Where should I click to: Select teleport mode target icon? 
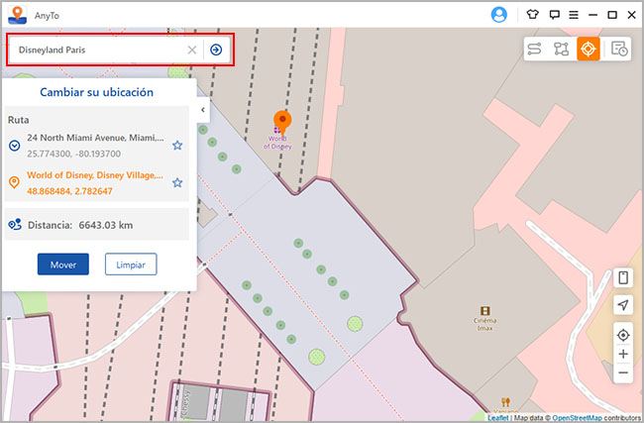pyautogui.click(x=589, y=49)
